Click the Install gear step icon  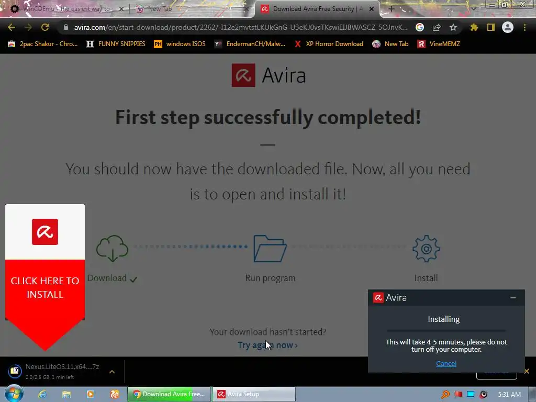tap(426, 249)
